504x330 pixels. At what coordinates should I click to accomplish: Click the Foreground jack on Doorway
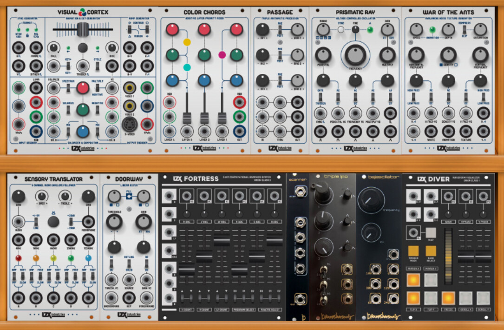click(x=147, y=298)
